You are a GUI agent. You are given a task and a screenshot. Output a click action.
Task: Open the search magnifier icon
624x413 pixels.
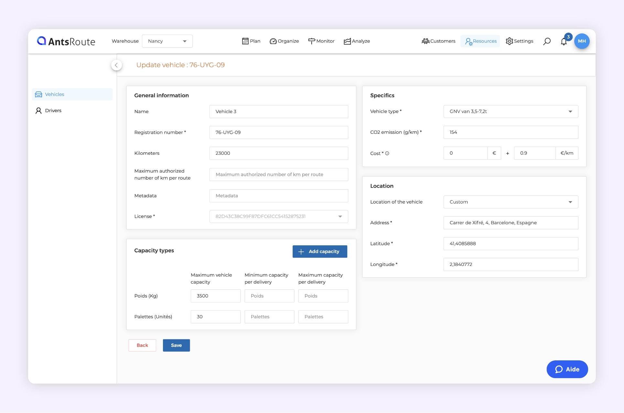547,41
